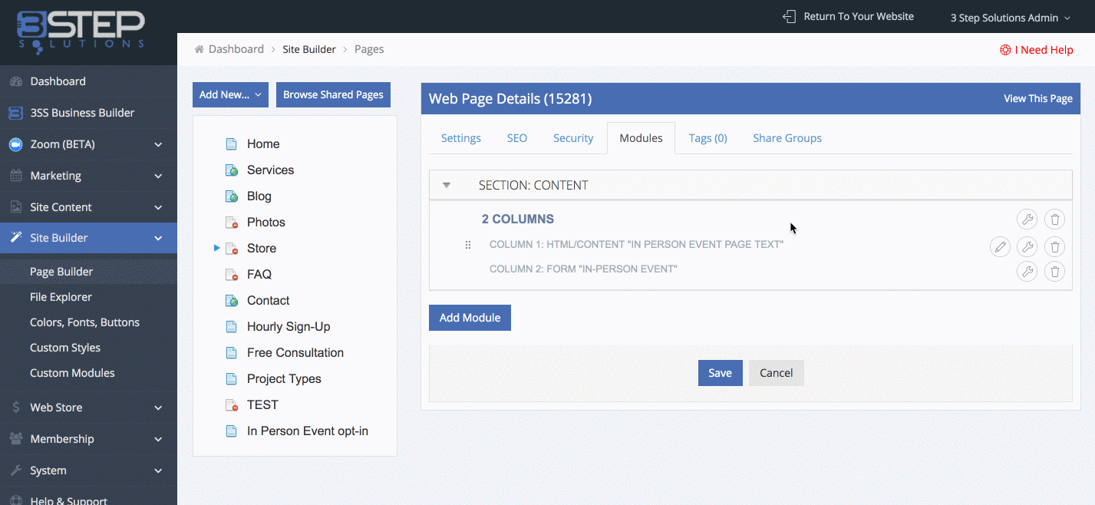Click the View This Page link
1095x505 pixels.
(1037, 98)
